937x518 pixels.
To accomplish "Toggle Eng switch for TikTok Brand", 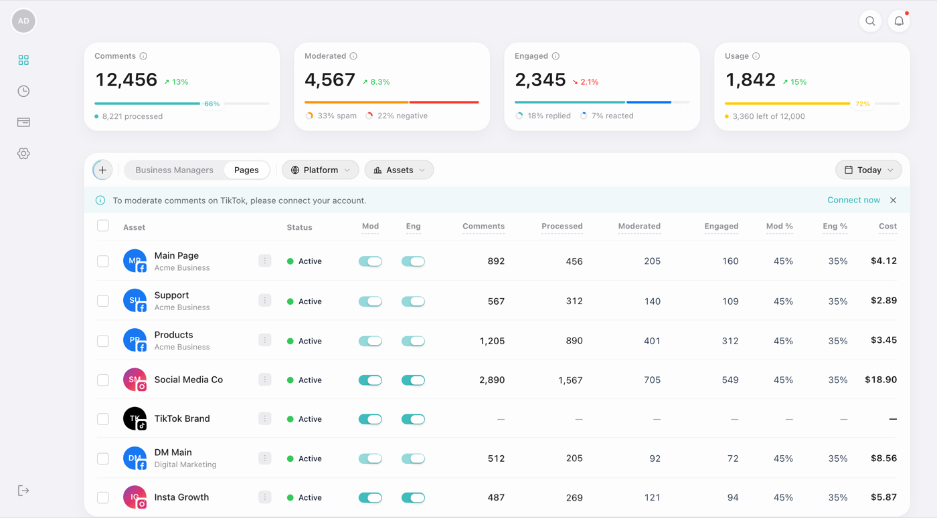I will click(x=413, y=419).
